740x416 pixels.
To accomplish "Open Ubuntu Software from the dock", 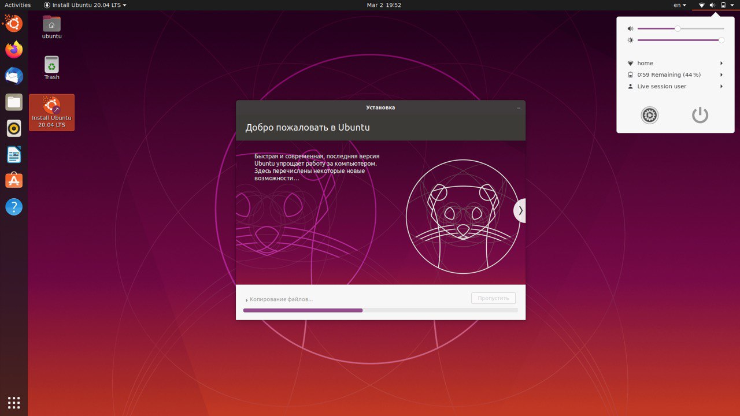I will point(14,181).
